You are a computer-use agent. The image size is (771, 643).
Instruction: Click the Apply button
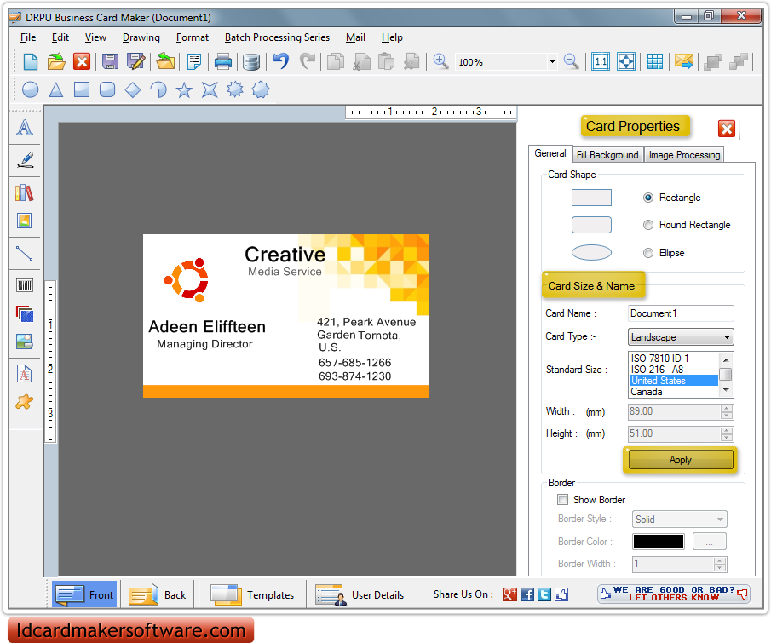[680, 460]
